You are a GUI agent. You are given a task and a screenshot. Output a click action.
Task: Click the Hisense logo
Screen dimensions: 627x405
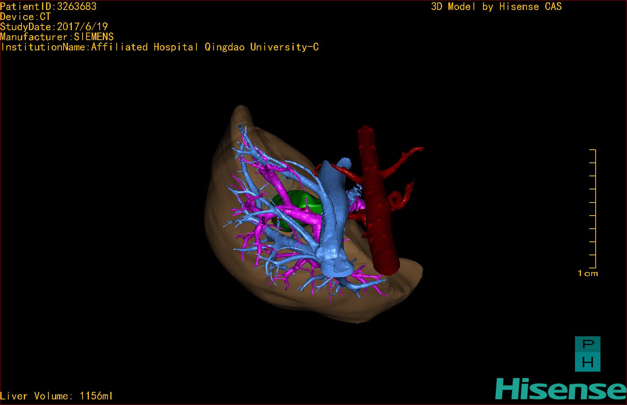click(560, 389)
